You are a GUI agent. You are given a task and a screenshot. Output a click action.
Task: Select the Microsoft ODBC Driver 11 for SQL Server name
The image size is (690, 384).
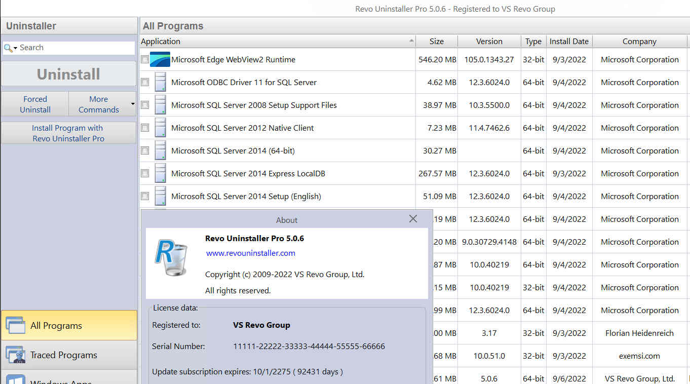point(244,82)
